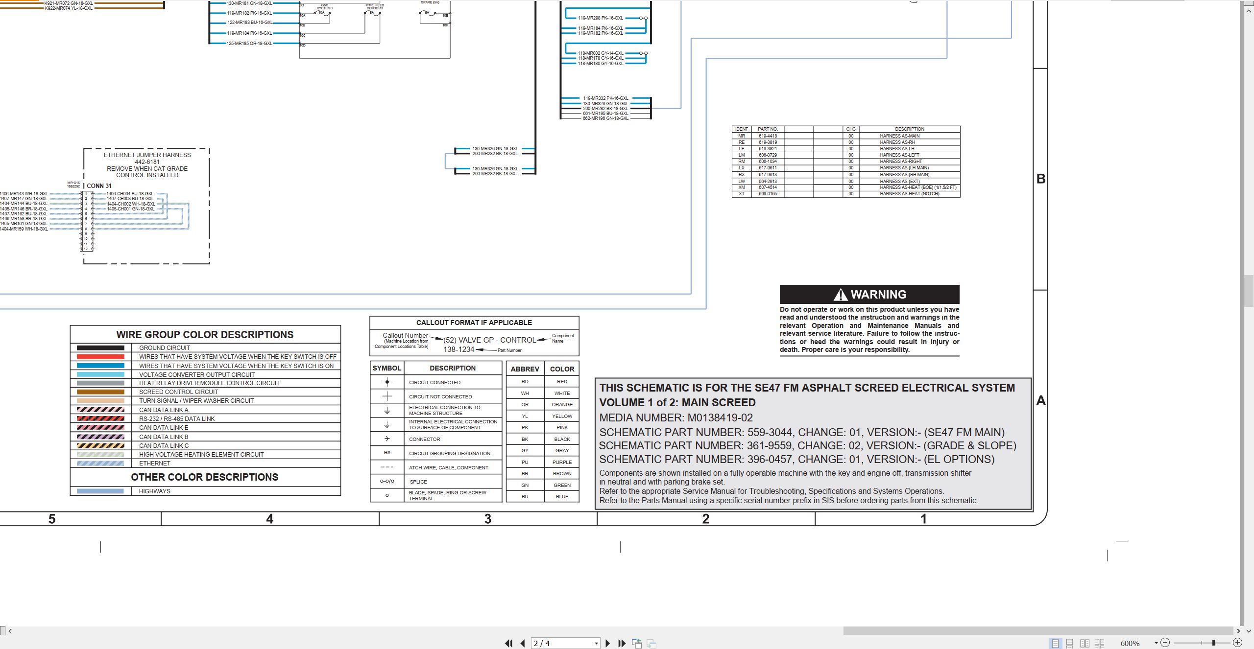Click the MEDIA NUMBER: M0138419-02 line
The height and width of the screenshot is (649, 1254).
pos(676,417)
